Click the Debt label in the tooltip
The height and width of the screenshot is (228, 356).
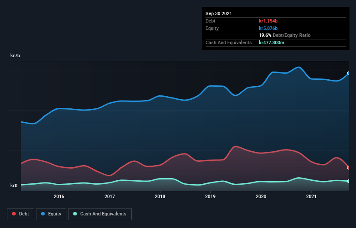[x=210, y=21]
